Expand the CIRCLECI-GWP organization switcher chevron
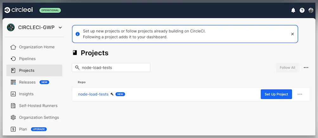Viewport: 318px width, 138px height. pyautogui.click(x=60, y=28)
